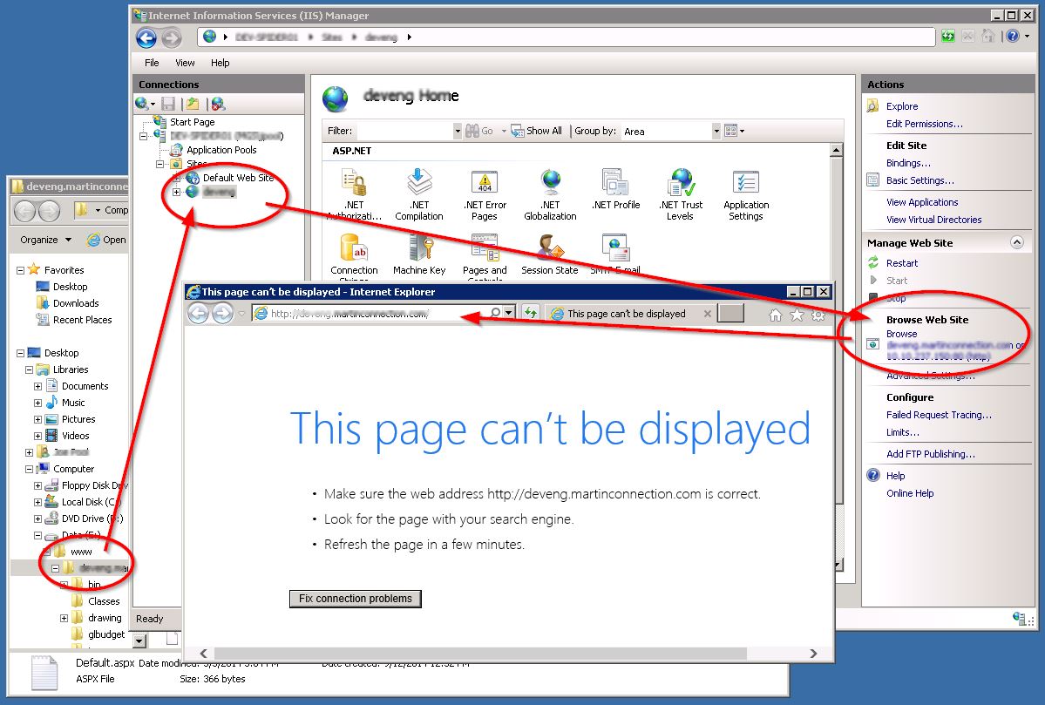
Task: Open the Group by Area dropdown
Action: (716, 130)
